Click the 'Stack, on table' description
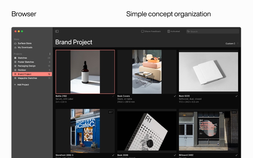 (125, 99)
